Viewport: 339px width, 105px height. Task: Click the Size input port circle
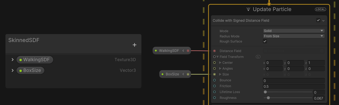point(214,74)
